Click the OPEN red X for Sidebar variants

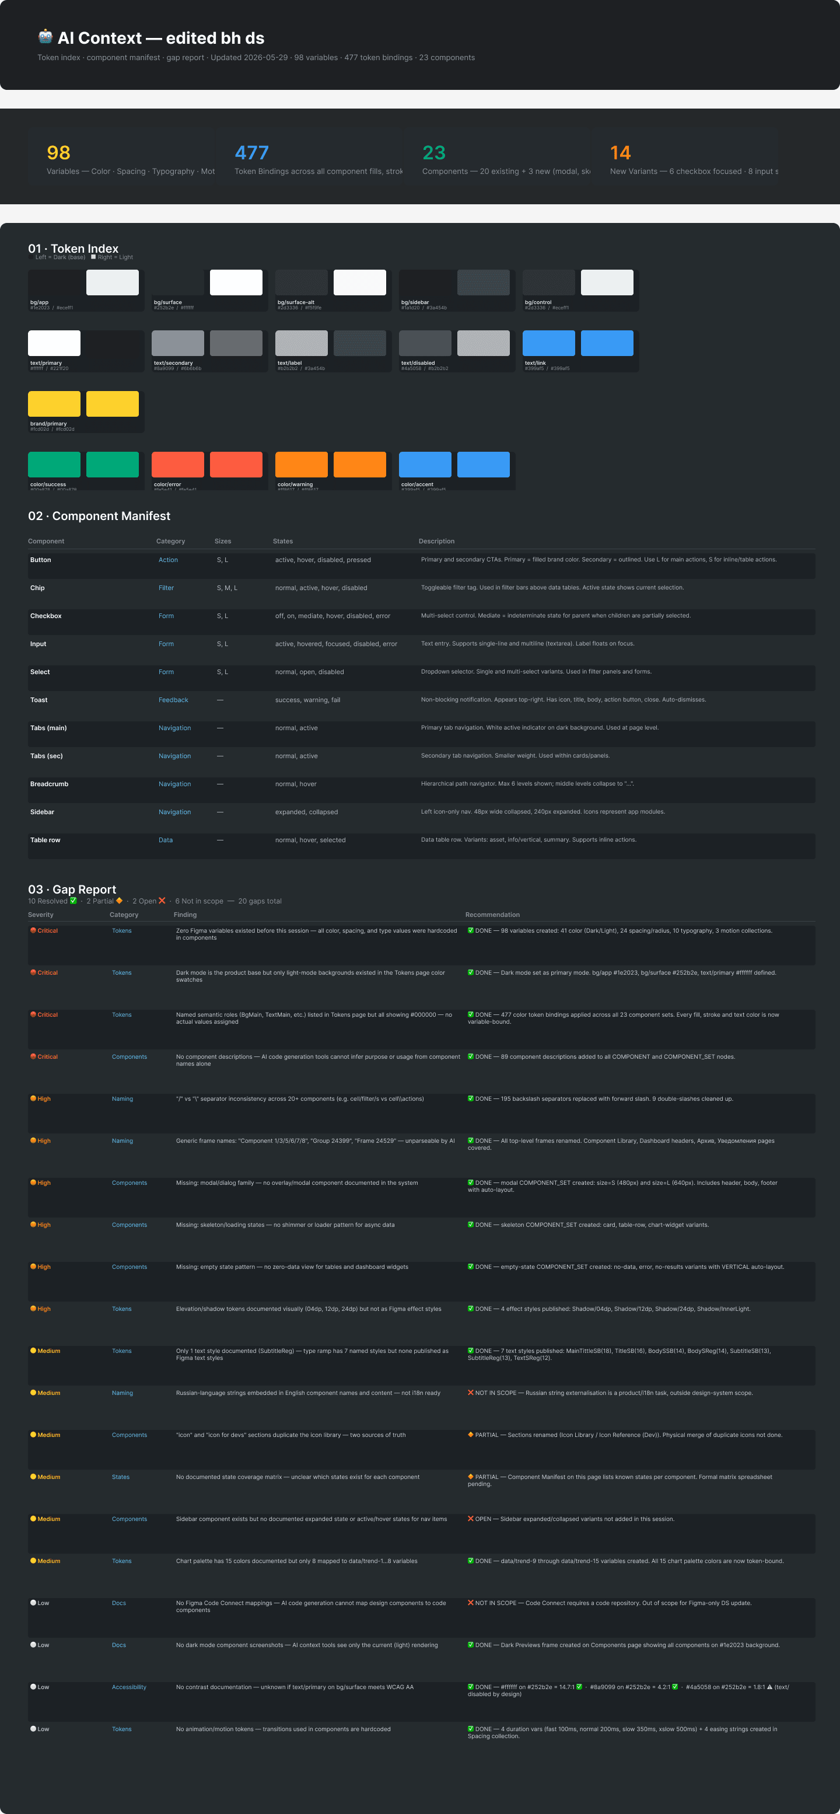tap(471, 1519)
